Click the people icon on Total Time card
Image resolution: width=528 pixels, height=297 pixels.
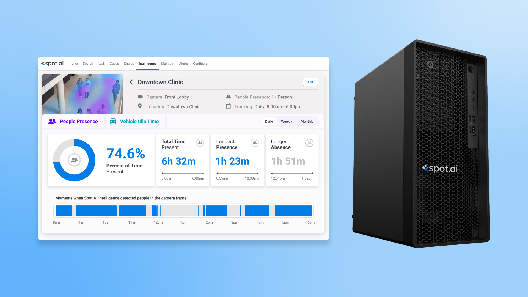click(200, 143)
